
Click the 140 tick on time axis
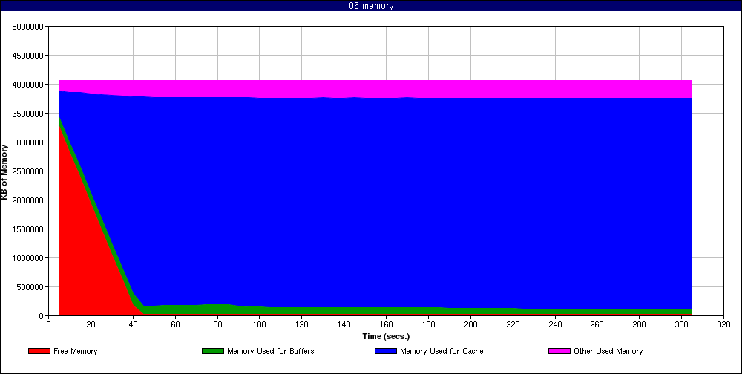pyautogui.click(x=344, y=325)
